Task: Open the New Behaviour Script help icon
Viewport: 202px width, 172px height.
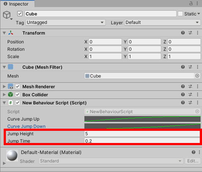Action: 183,103
